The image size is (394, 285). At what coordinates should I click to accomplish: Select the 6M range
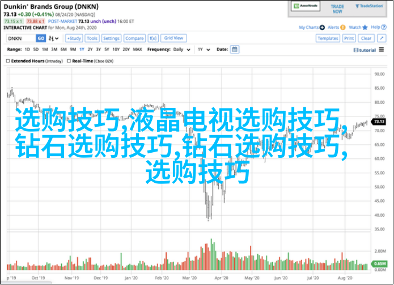point(63,49)
